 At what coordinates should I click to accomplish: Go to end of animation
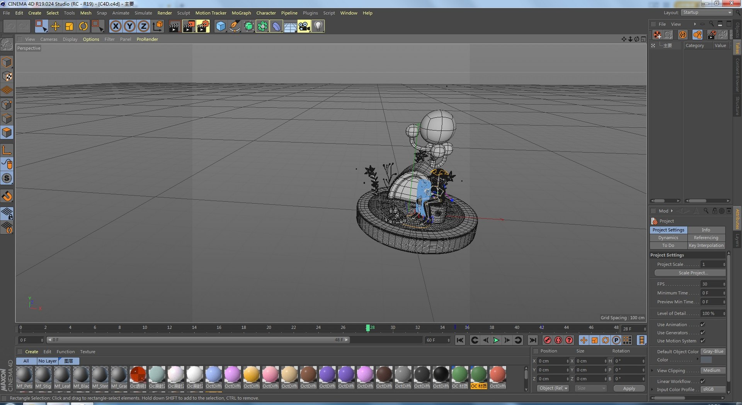pyautogui.click(x=533, y=340)
